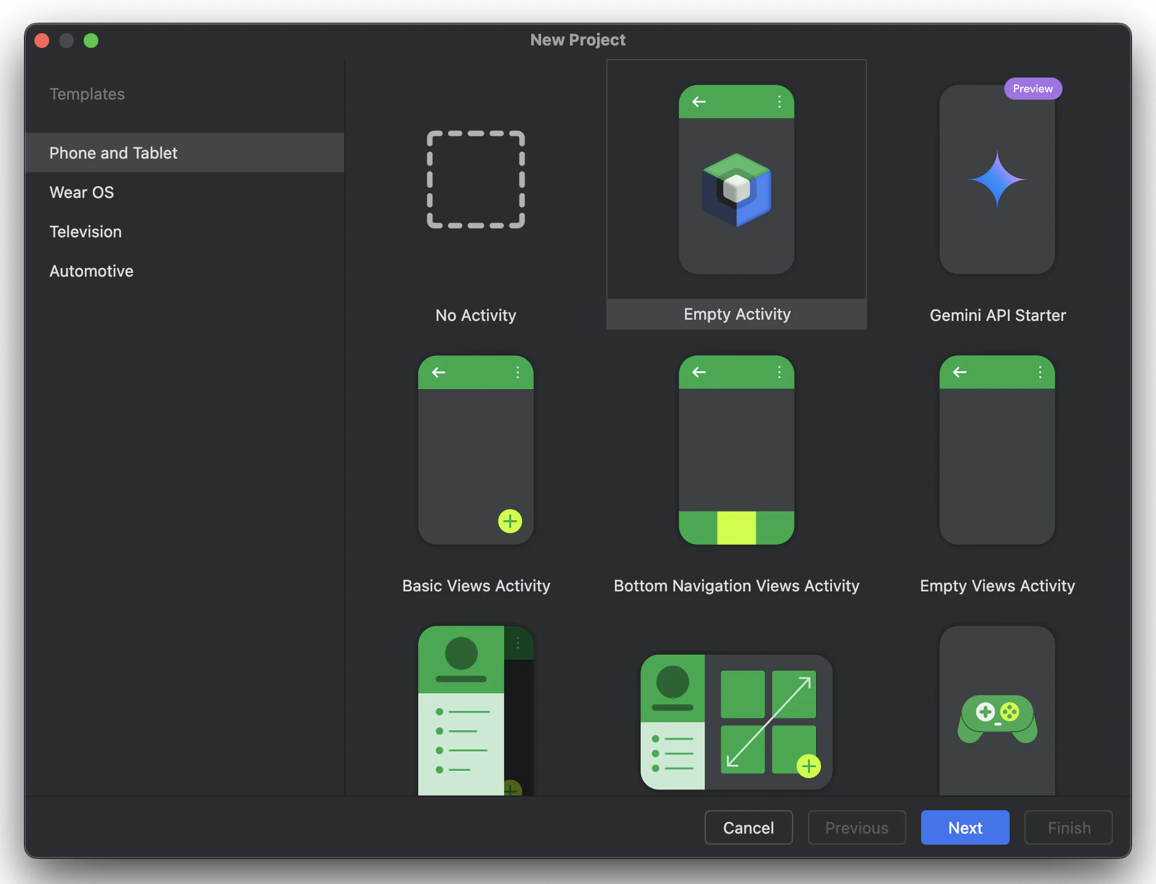The width and height of the screenshot is (1156, 884).
Task: Click the Cancel button
Action: 748,827
